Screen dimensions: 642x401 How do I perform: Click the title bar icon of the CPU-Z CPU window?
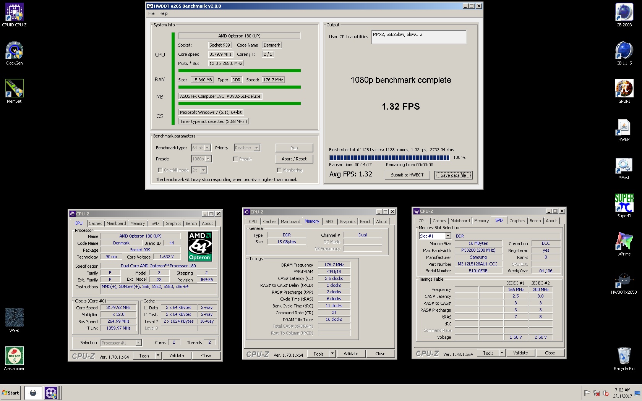(x=73, y=214)
